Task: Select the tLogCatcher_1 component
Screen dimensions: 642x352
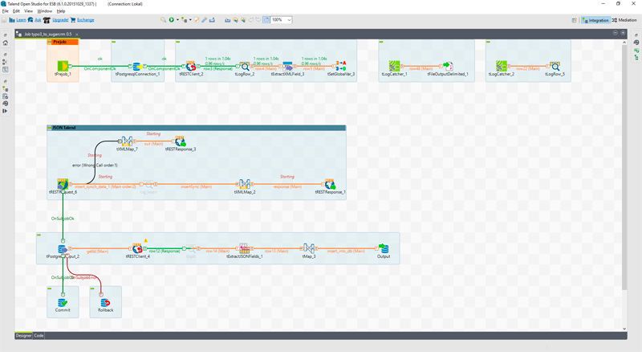Action: pos(394,66)
